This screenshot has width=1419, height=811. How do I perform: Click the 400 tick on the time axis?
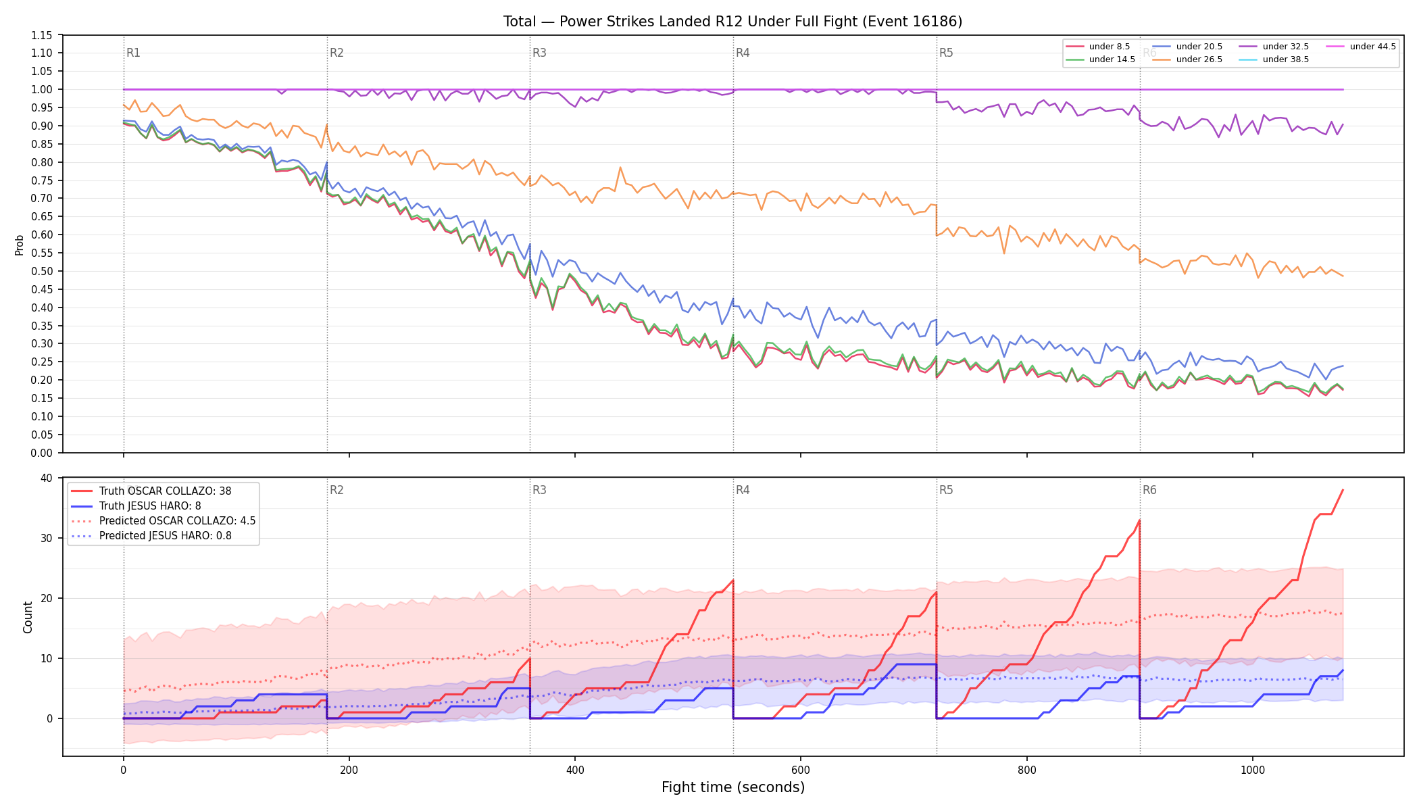tap(575, 770)
